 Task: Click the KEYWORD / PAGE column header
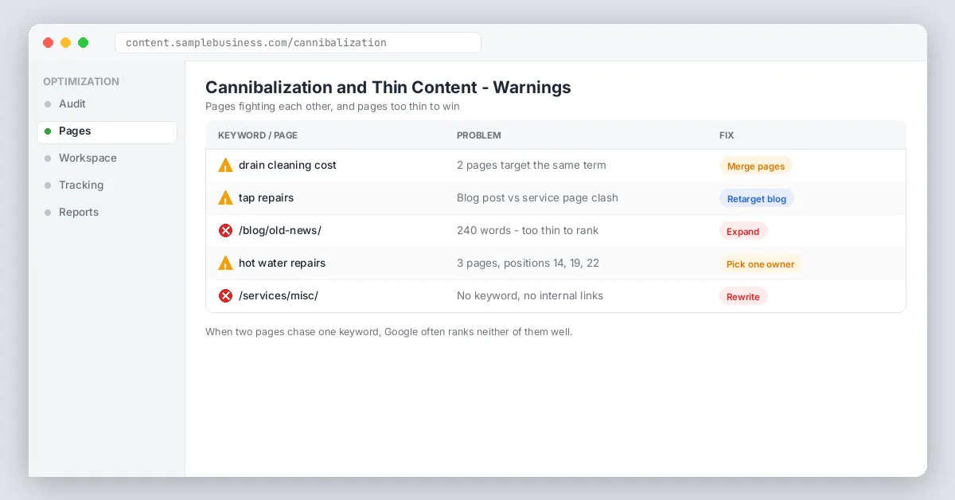tap(258, 136)
